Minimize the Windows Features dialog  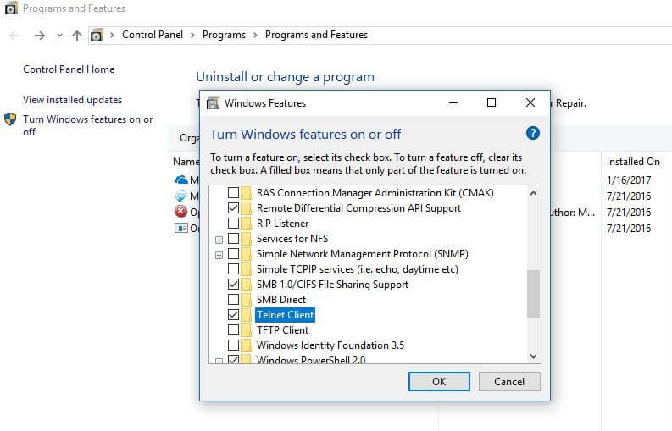pos(453,102)
